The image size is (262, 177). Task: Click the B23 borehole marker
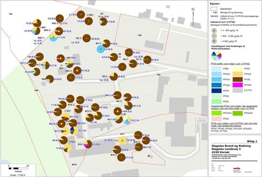click(x=88, y=15)
